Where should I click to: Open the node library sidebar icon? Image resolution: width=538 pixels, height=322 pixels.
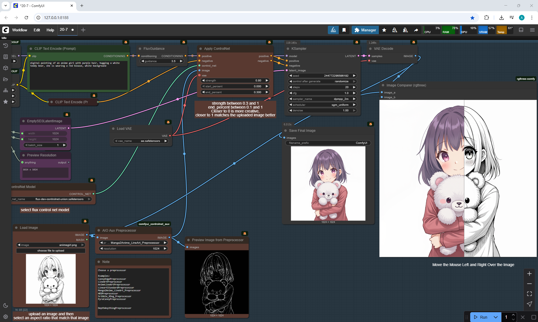click(x=5, y=57)
